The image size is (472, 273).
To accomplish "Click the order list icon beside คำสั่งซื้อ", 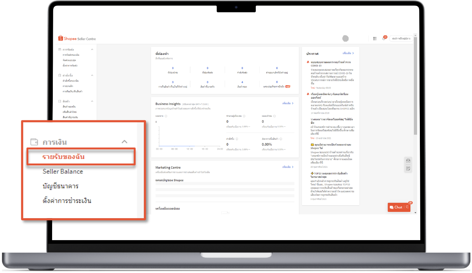I will coord(60,75).
